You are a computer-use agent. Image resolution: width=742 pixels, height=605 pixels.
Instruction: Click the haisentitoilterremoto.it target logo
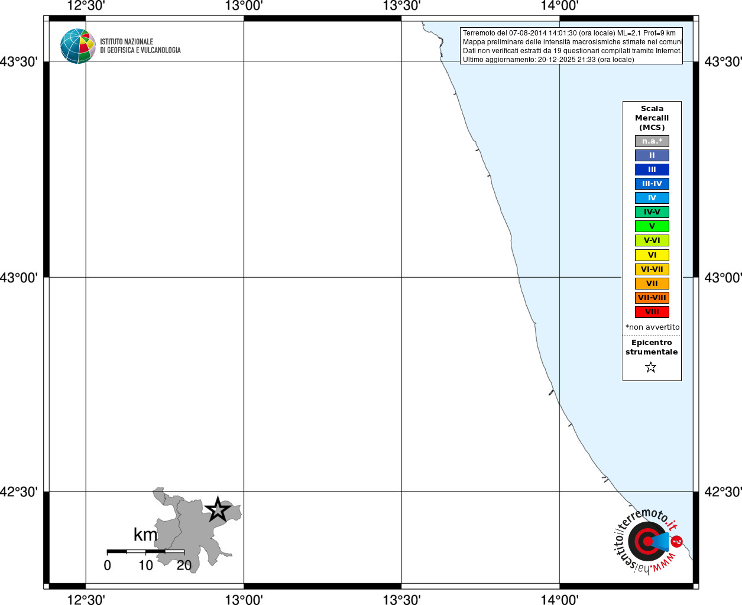[x=649, y=541]
